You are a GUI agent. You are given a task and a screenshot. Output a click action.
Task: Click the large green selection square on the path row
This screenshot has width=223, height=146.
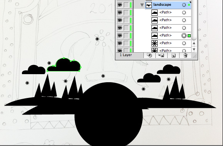[189, 36]
